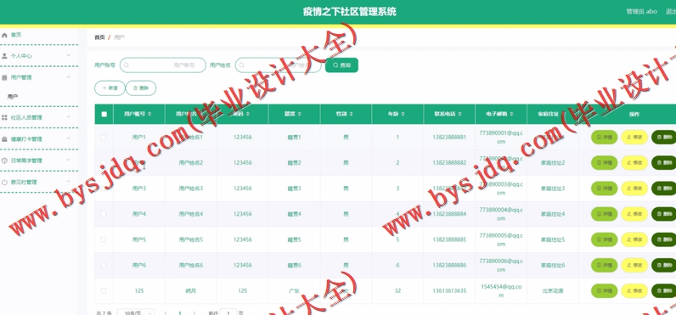
Task: Sort the table by 电子邮箱 column
Action: tap(512, 114)
